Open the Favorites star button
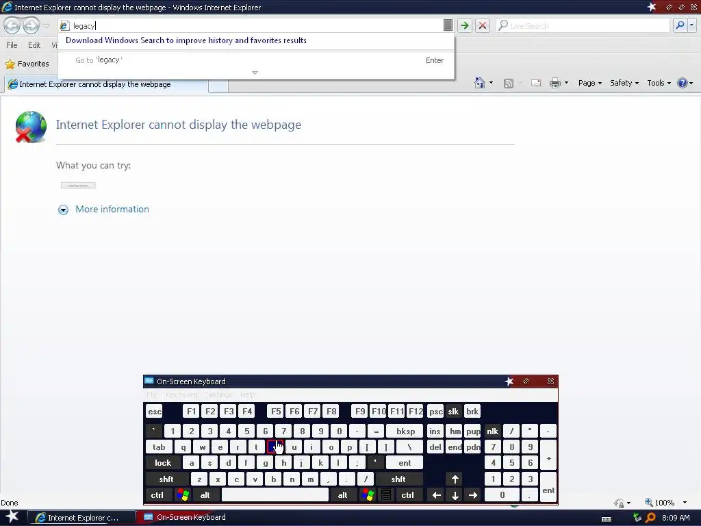Image resolution: width=701 pixels, height=526 pixels. (x=27, y=64)
